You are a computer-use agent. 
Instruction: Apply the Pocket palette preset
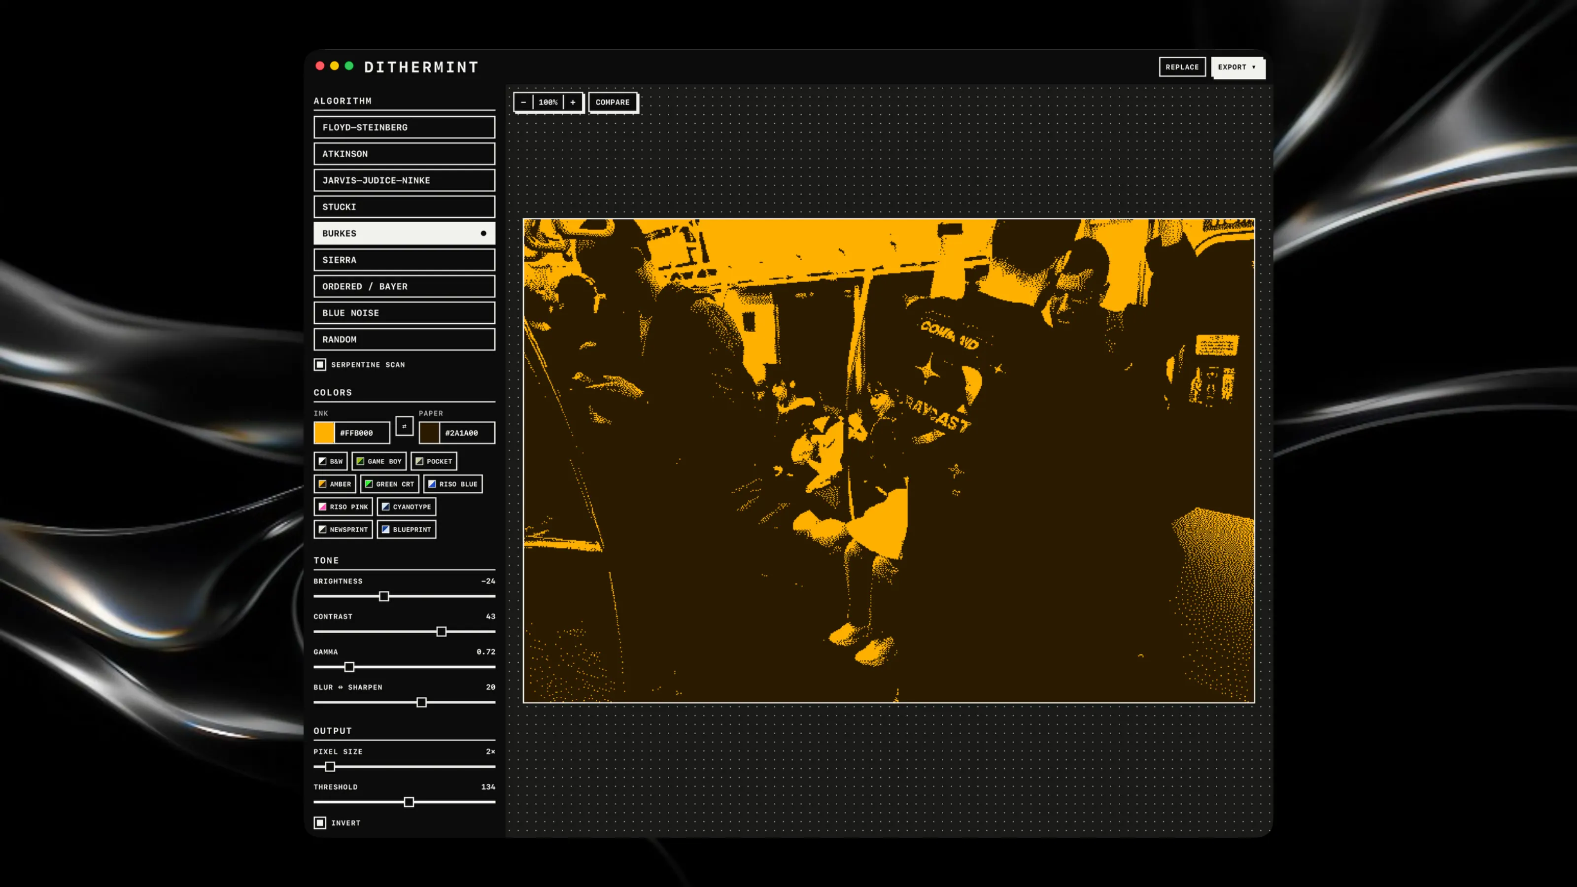434,461
